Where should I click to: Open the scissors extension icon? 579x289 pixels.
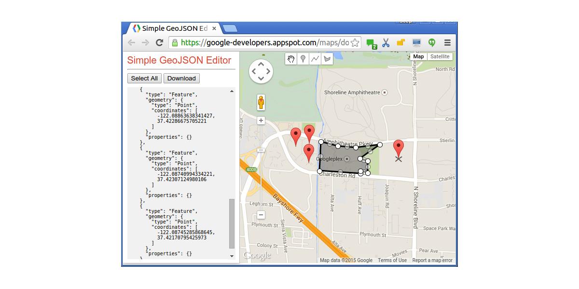[x=386, y=43]
